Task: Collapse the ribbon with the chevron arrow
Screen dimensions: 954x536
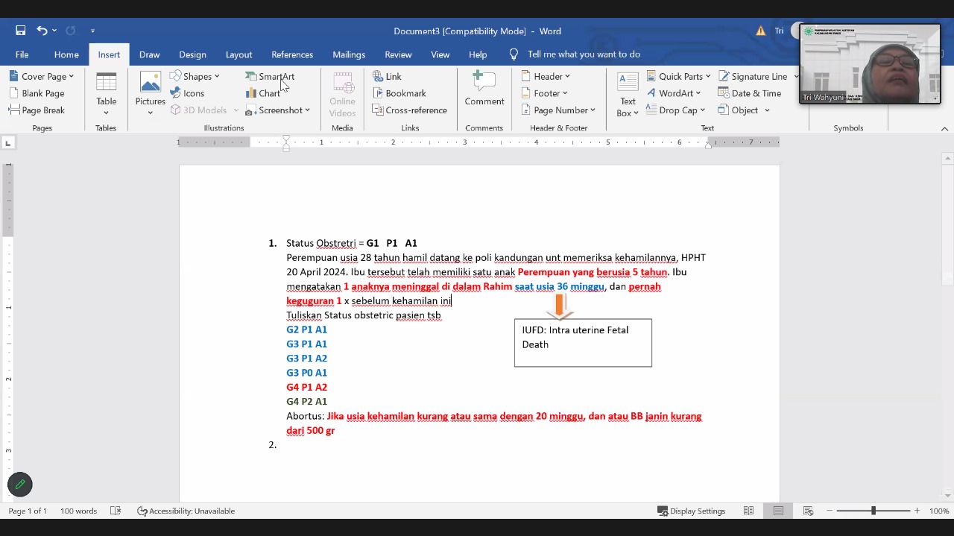Action: point(944,128)
